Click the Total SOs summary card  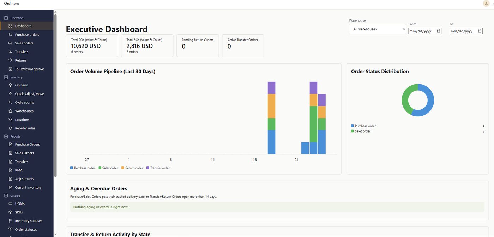coord(147,45)
